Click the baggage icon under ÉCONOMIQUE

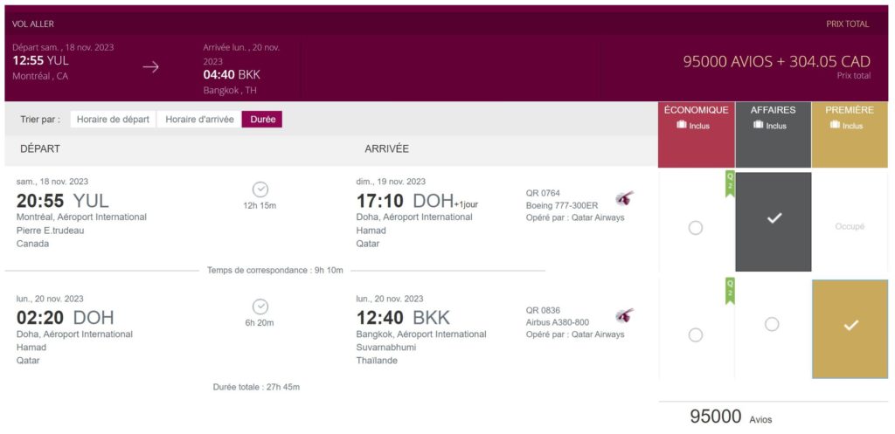pos(683,125)
